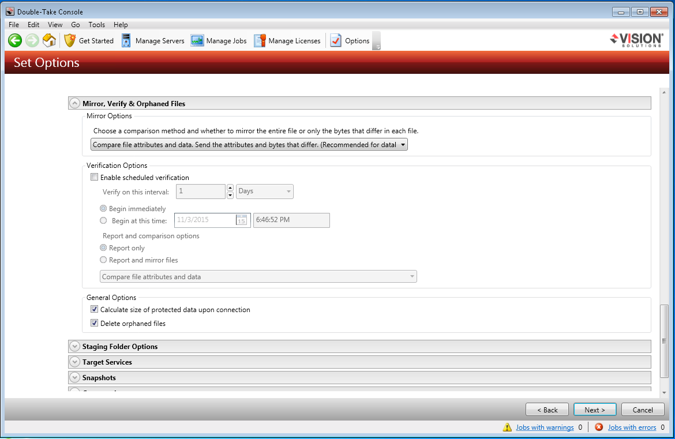Image resolution: width=675 pixels, height=439 pixels.
Task: Open the mirror comparison method dropdown
Action: click(249, 145)
